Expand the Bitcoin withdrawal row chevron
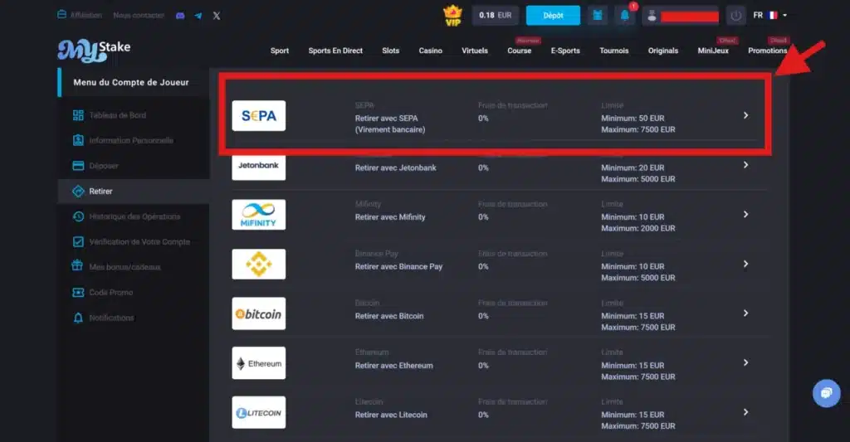850x442 pixels. (x=745, y=313)
